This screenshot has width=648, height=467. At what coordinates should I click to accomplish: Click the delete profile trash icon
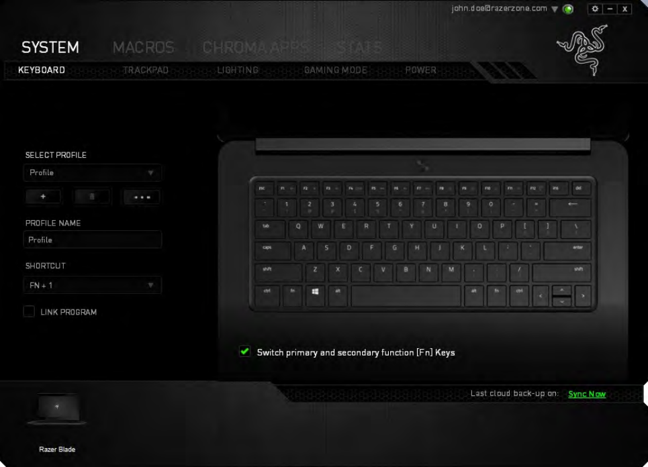[x=92, y=197]
